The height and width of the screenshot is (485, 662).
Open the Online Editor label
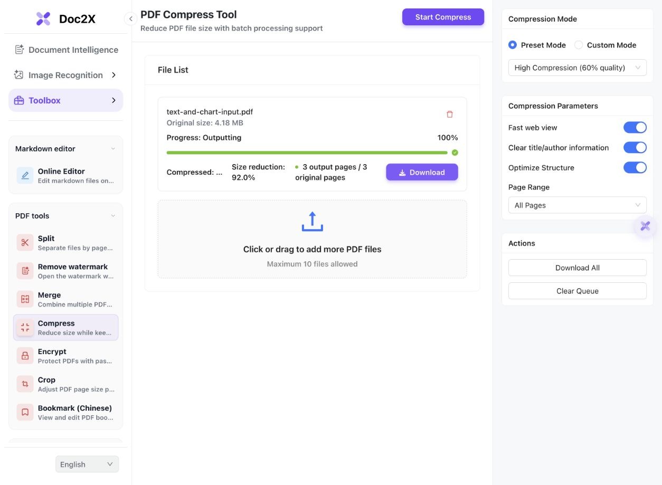tap(61, 171)
